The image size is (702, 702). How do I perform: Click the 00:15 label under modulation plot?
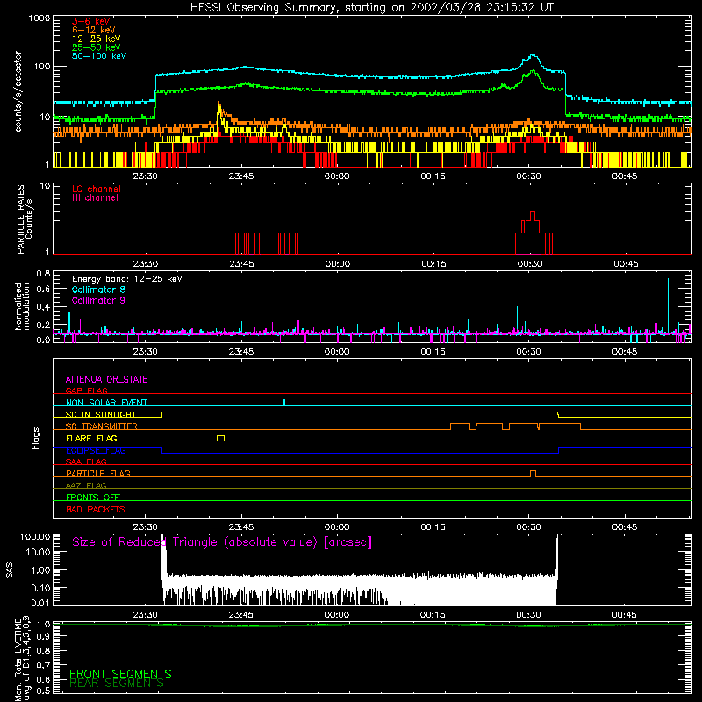pyautogui.click(x=433, y=352)
